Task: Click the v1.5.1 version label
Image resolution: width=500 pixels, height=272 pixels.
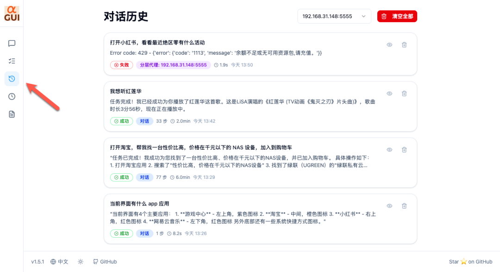Action: tap(37, 261)
